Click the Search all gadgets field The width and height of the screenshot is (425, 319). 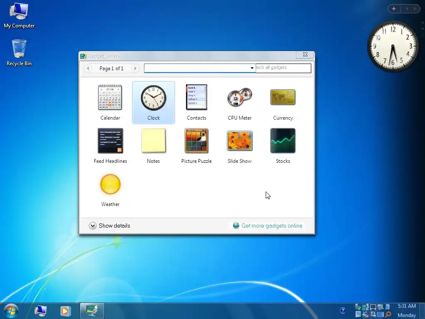click(x=283, y=68)
